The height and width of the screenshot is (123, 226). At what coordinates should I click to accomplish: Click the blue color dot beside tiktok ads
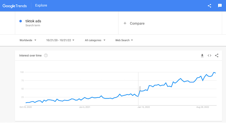coord(21,21)
